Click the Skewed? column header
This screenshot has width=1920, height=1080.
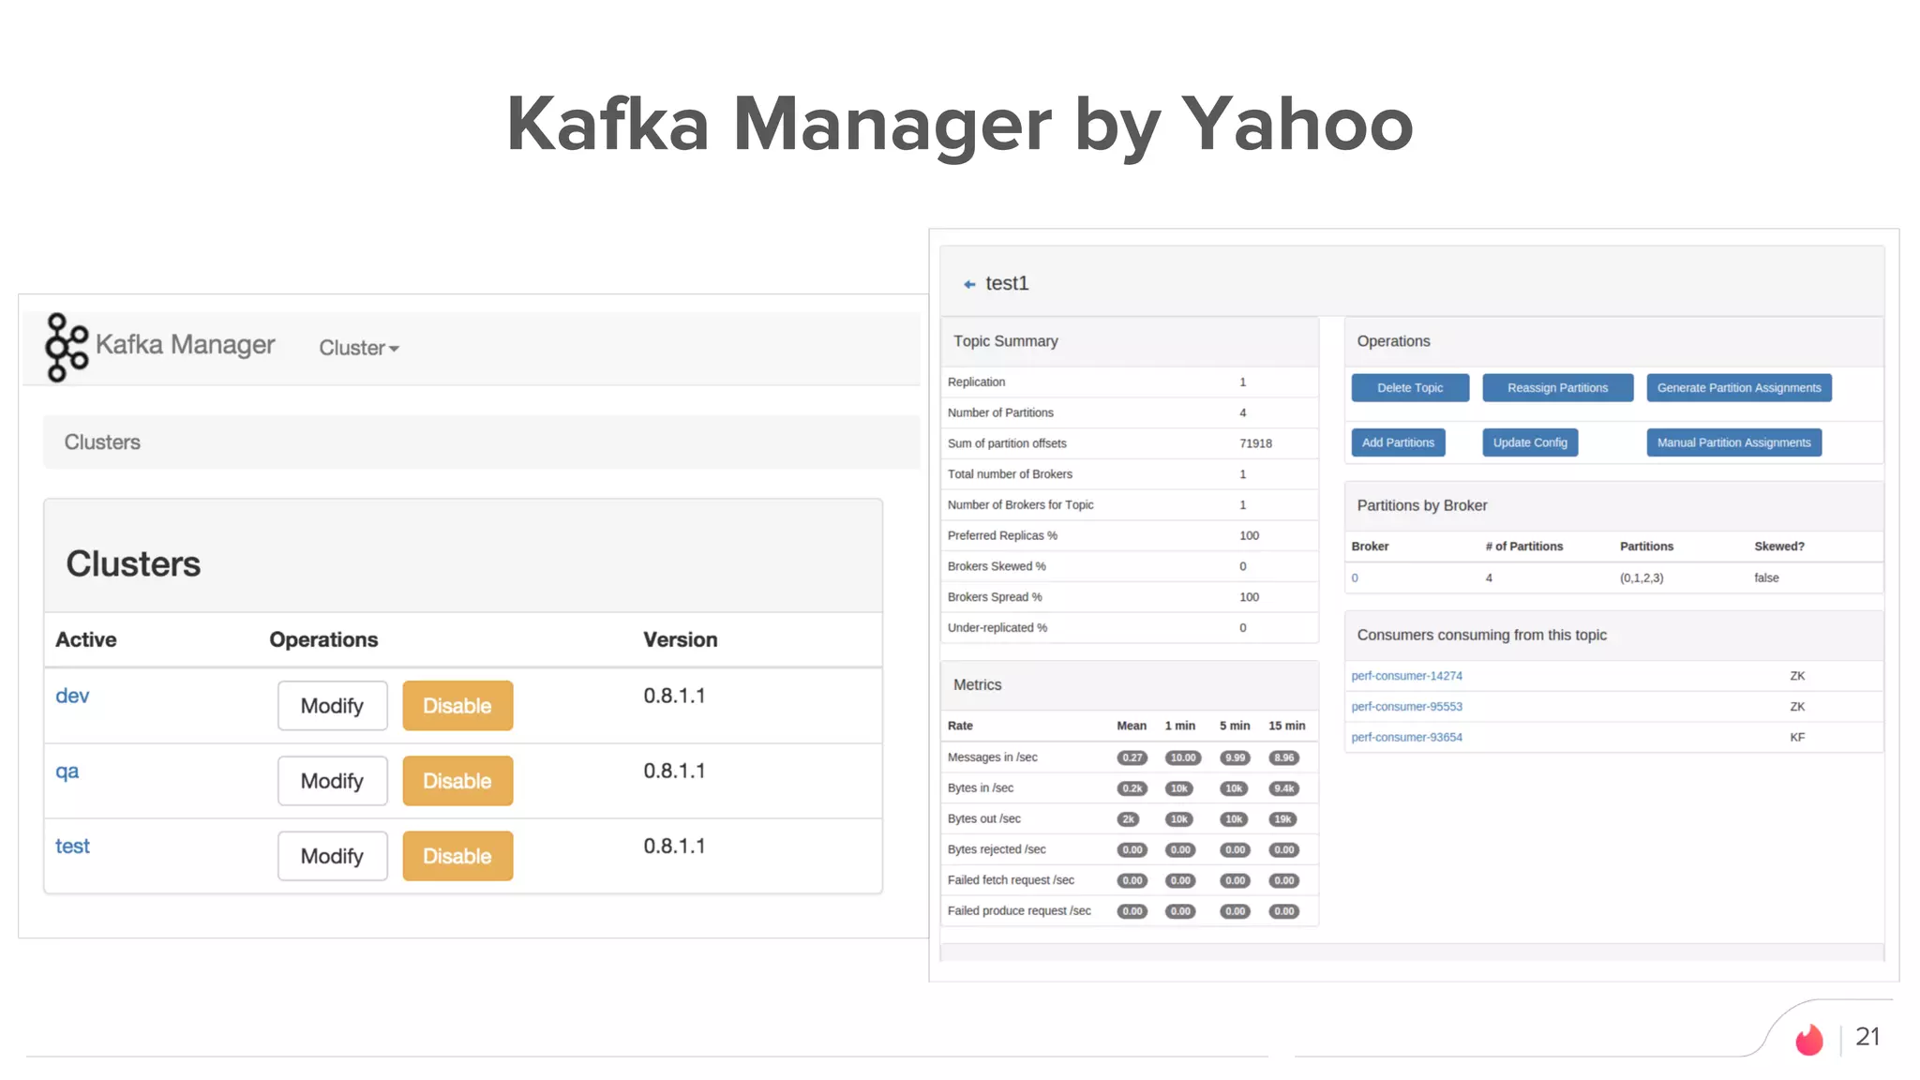click(1779, 547)
